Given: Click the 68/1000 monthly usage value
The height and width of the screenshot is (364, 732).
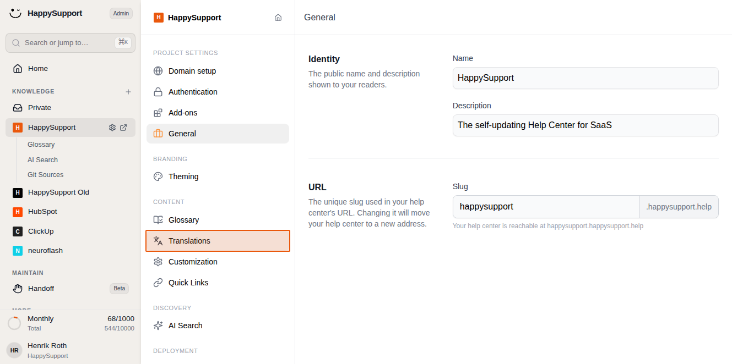Looking at the screenshot, I should pos(121,319).
